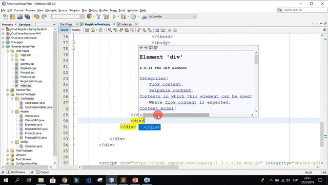Click the Redo toolbar icon

click(x=44, y=16)
